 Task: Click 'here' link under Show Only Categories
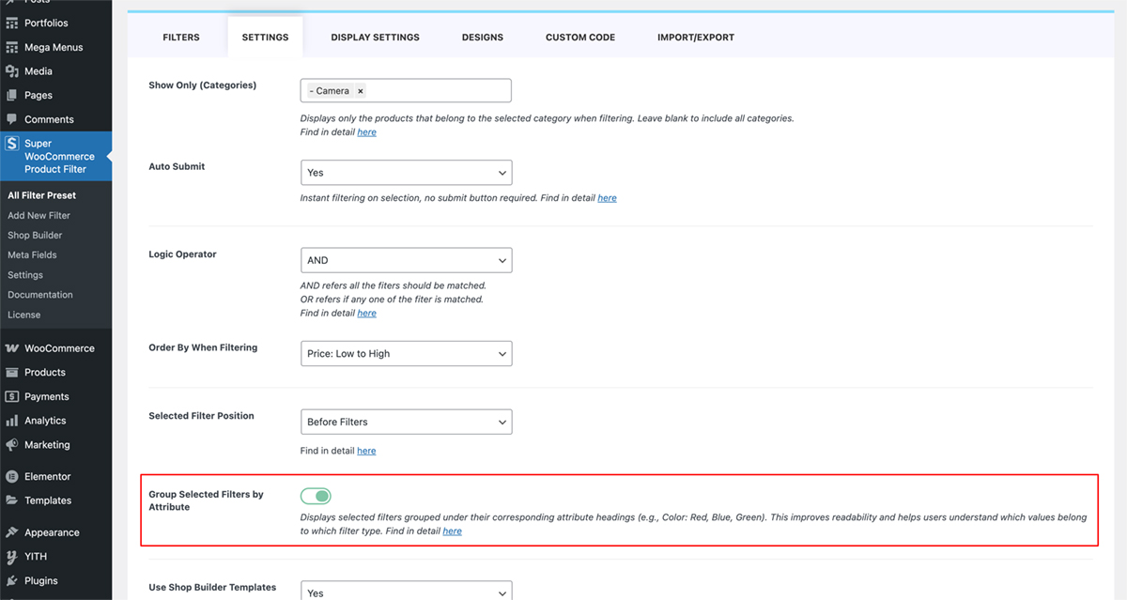(367, 132)
